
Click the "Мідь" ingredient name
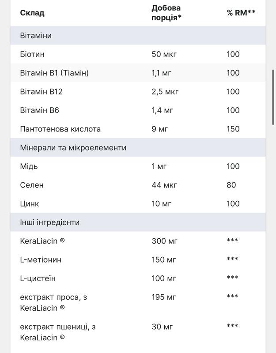(x=29, y=166)
